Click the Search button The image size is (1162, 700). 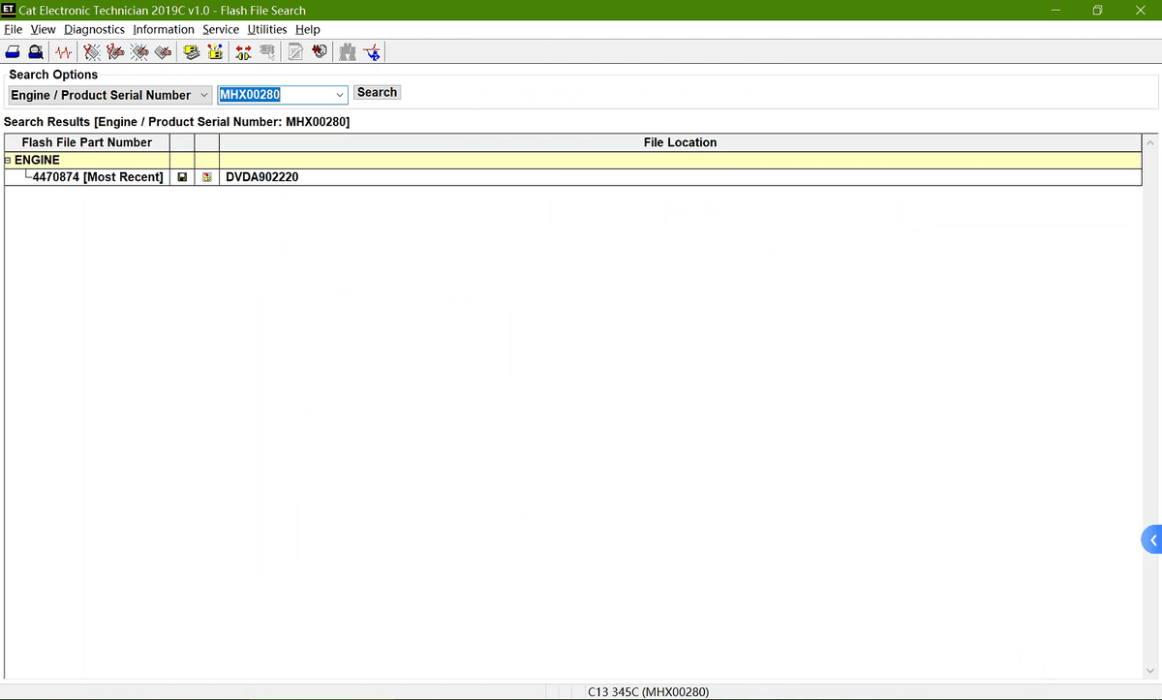tap(377, 93)
